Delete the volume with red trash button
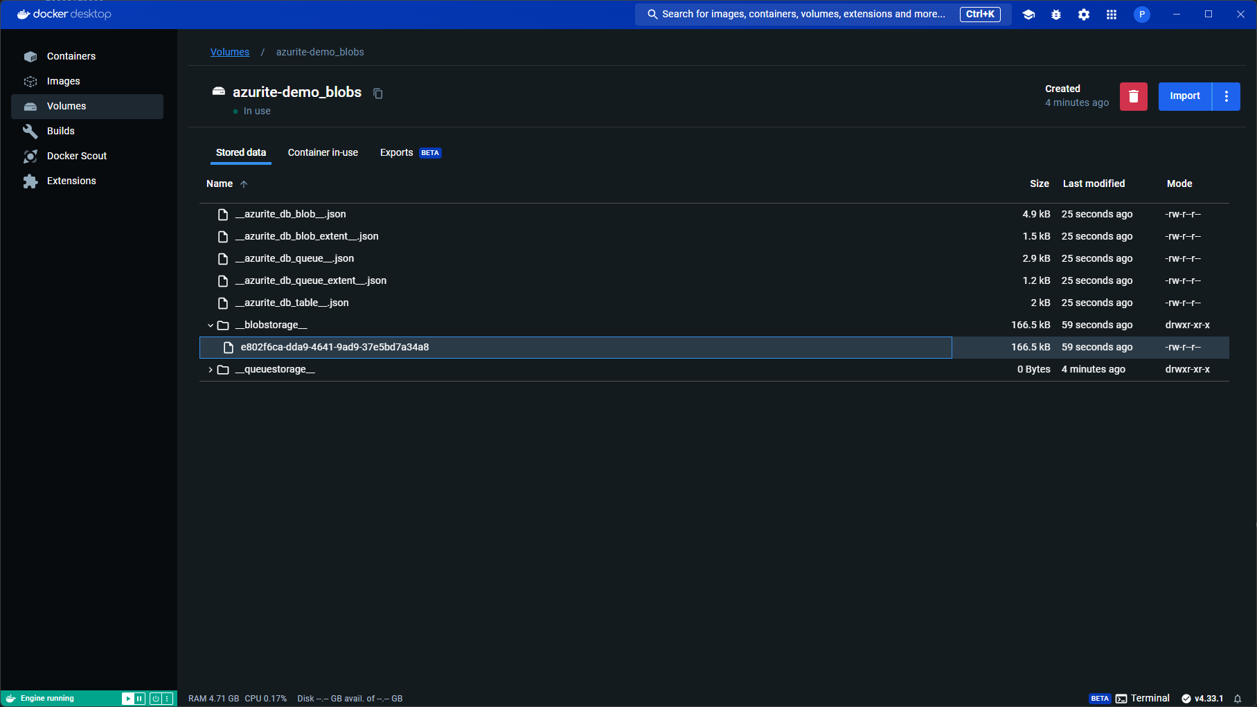Image resolution: width=1257 pixels, height=707 pixels. (1133, 96)
